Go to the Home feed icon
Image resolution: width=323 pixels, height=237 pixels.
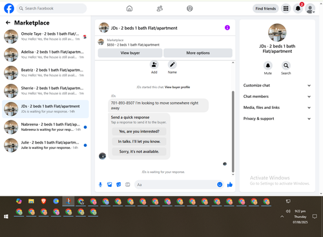point(129,8)
